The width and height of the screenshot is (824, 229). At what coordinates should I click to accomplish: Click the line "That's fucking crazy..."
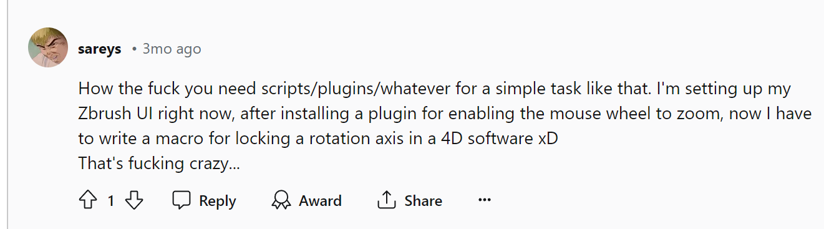point(160,164)
